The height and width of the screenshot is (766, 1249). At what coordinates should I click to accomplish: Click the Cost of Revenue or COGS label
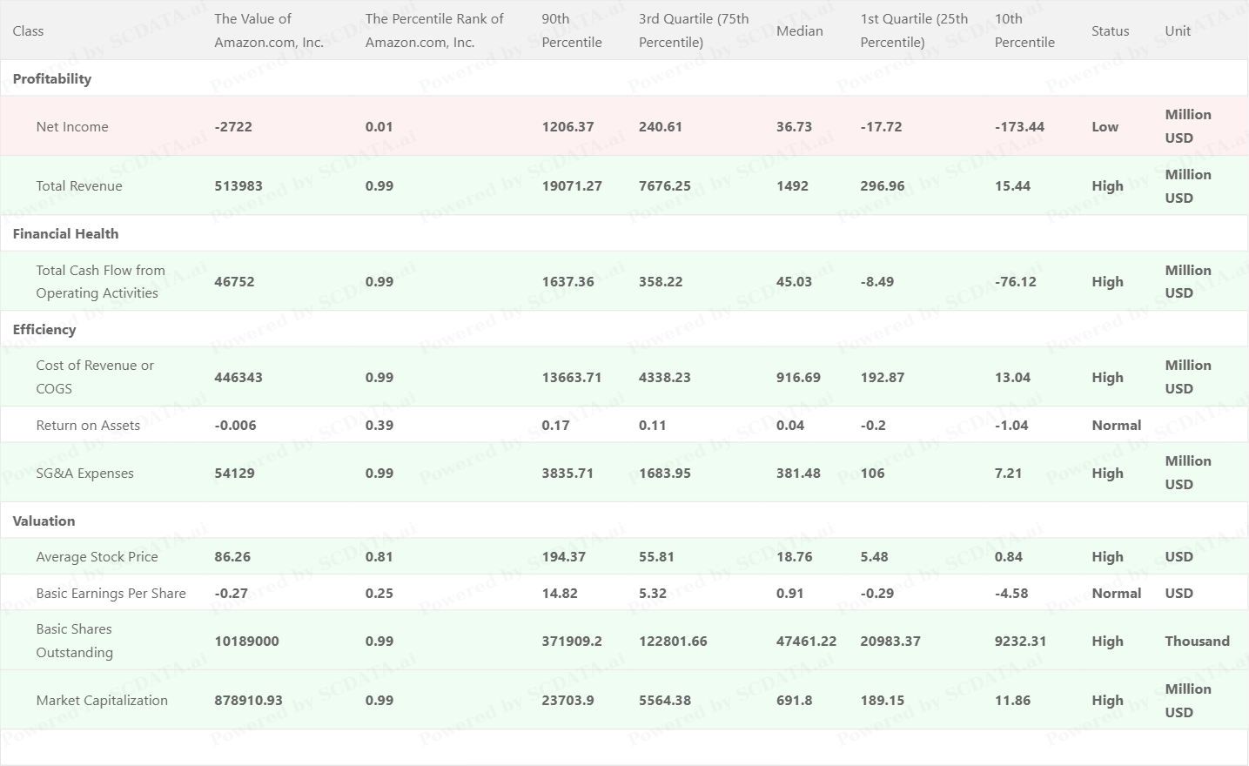point(95,377)
